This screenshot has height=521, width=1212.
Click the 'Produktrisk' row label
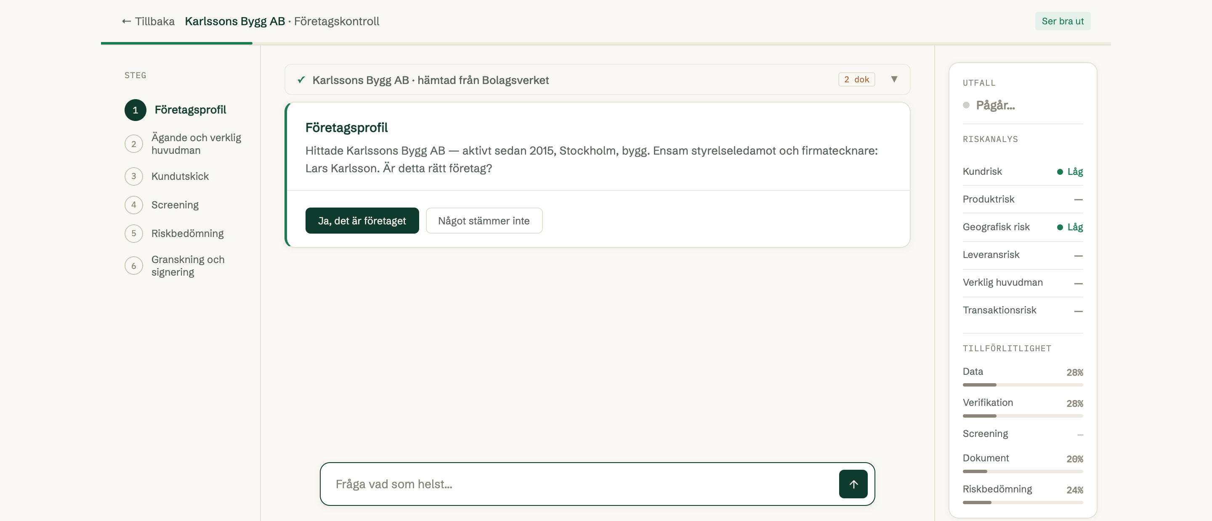pyautogui.click(x=988, y=199)
